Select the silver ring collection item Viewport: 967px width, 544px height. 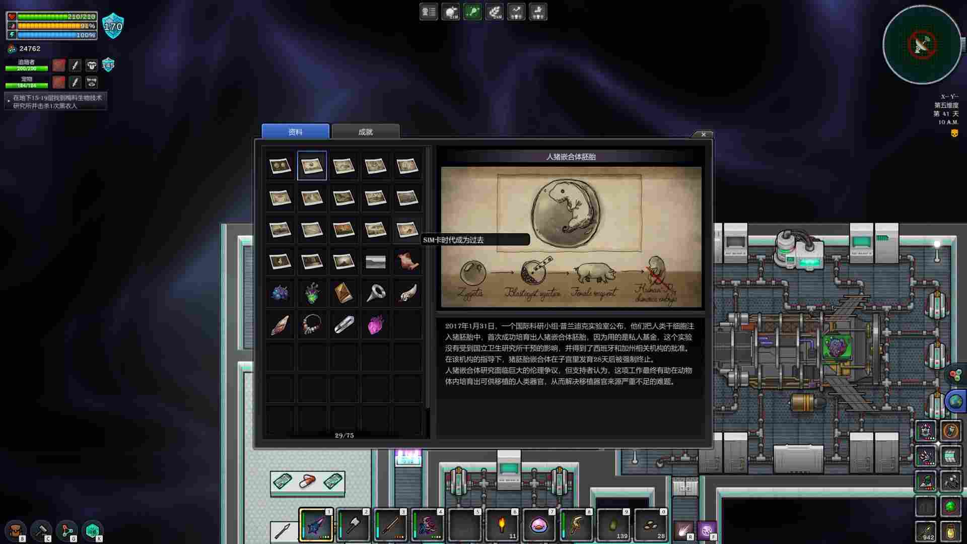tap(375, 293)
